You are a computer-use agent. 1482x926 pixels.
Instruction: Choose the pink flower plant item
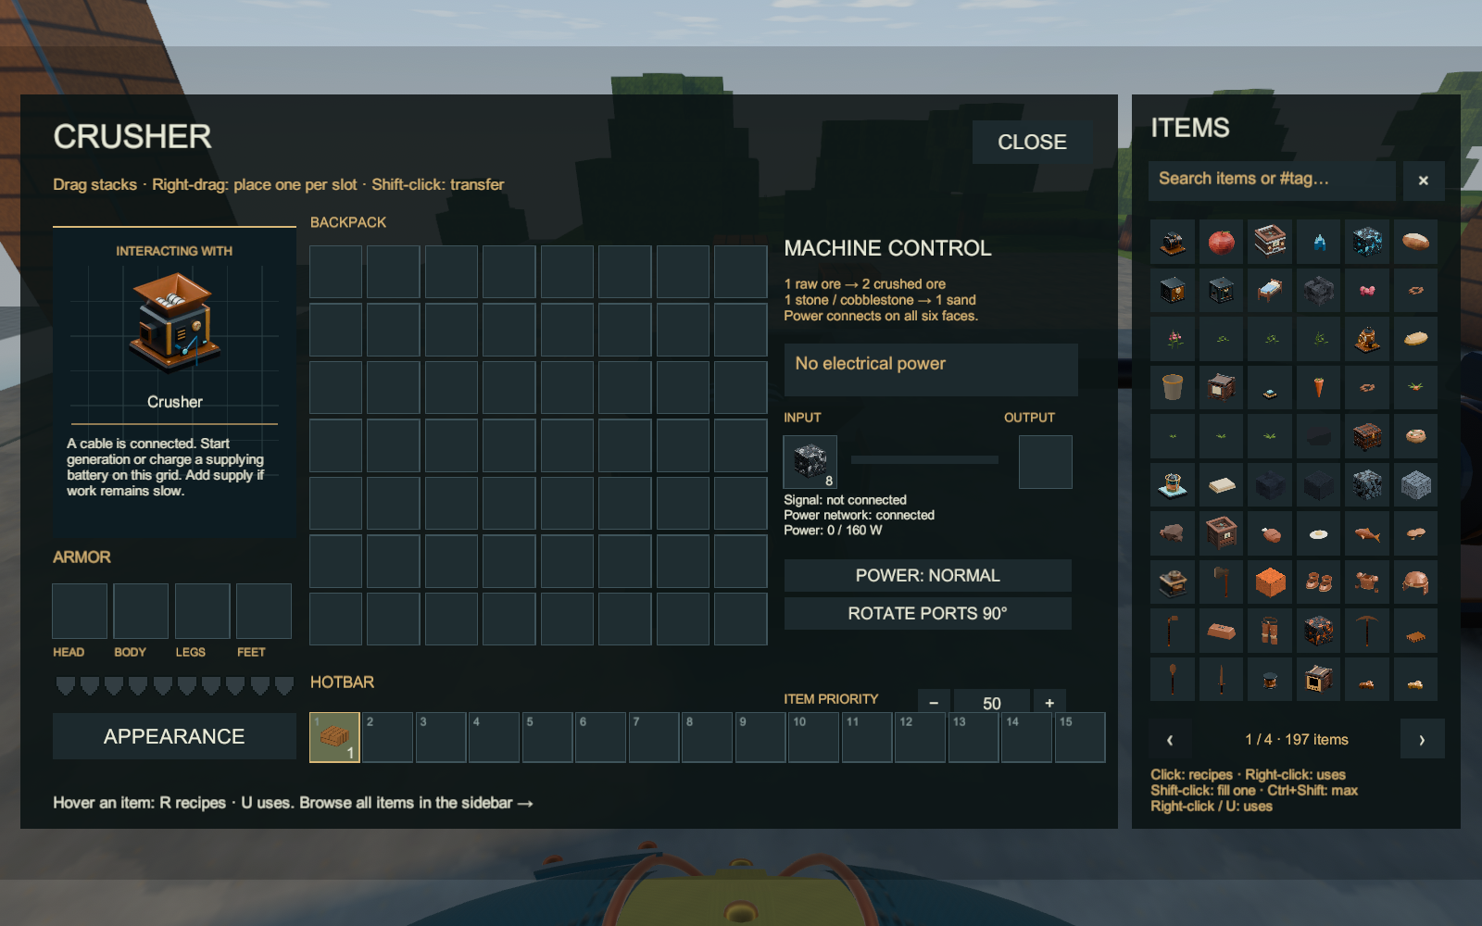1173,339
